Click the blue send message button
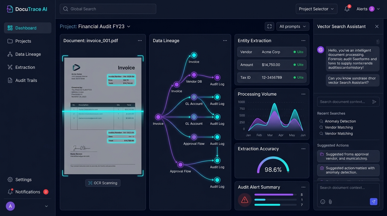This screenshot has height=216, width=387. [x=373, y=202]
